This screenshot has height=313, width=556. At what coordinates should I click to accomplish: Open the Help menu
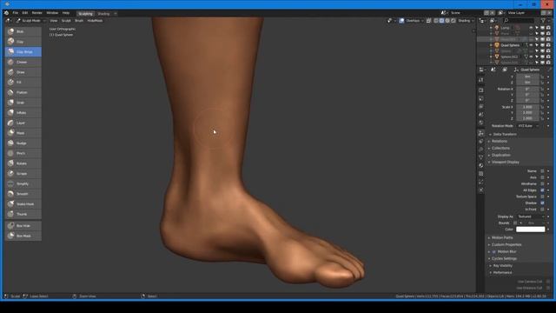click(x=66, y=13)
